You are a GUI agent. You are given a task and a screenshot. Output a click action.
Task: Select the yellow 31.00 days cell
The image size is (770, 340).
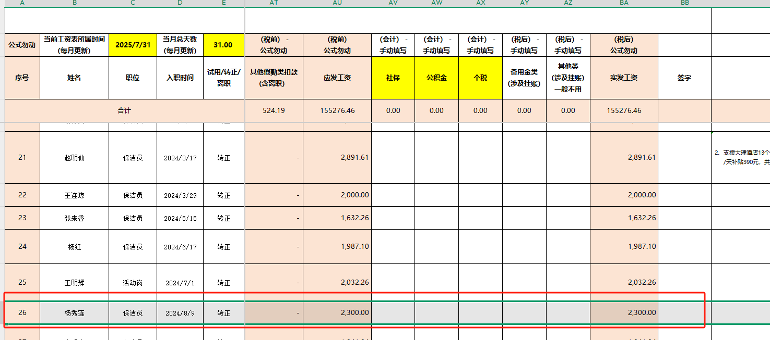223,45
